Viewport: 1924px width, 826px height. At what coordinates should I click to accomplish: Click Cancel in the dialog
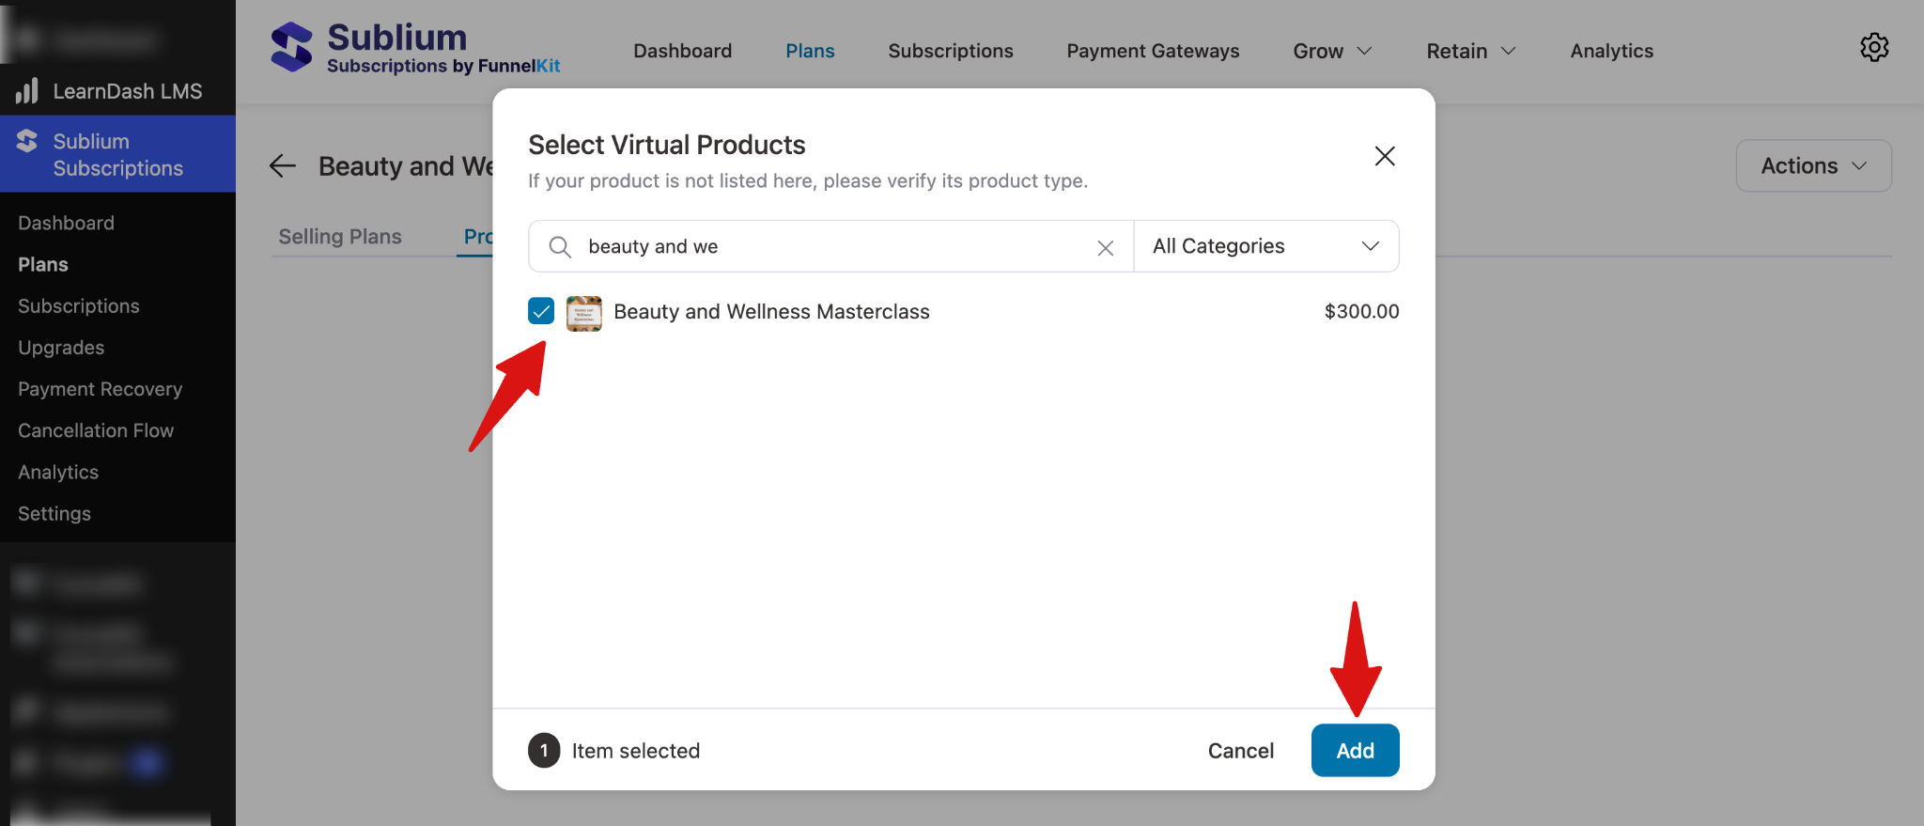point(1241,751)
